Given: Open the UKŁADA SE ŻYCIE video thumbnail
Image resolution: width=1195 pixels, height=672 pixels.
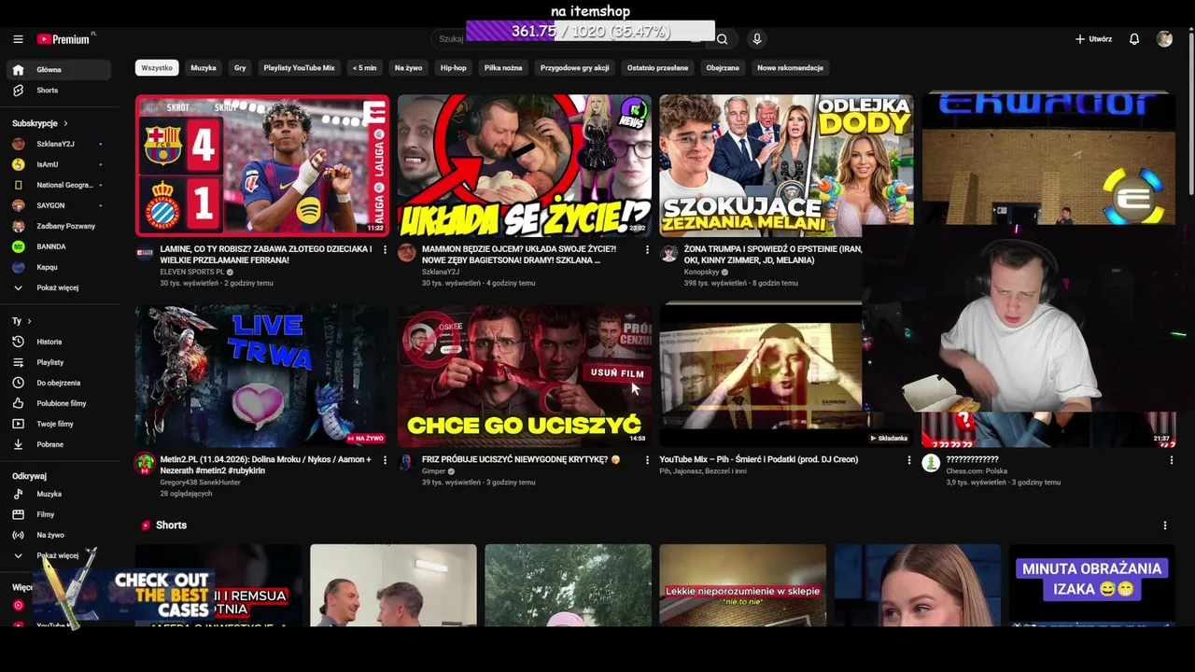Looking at the screenshot, I should tap(525, 165).
